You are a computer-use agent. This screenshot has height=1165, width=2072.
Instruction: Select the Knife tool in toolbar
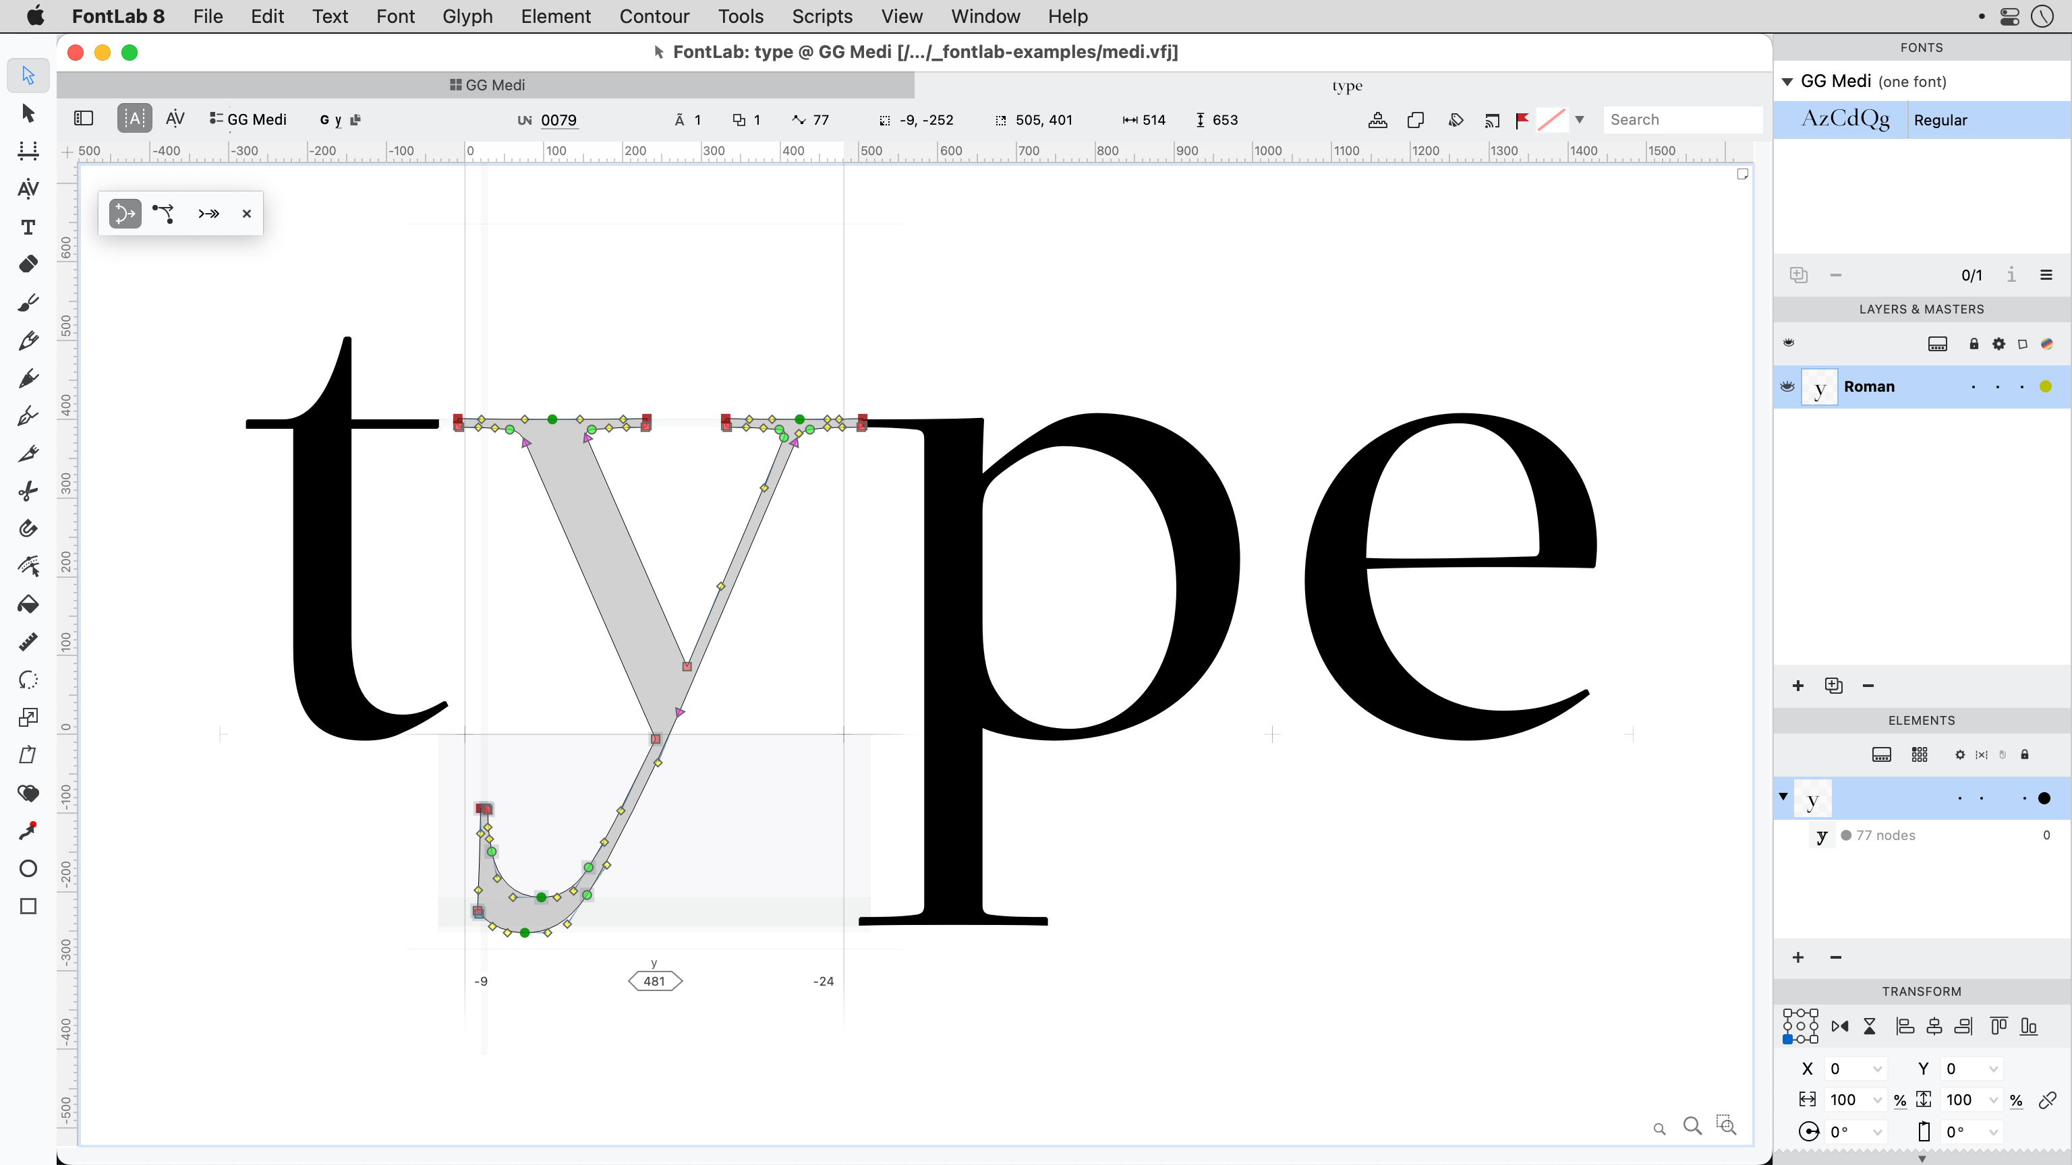coord(27,452)
